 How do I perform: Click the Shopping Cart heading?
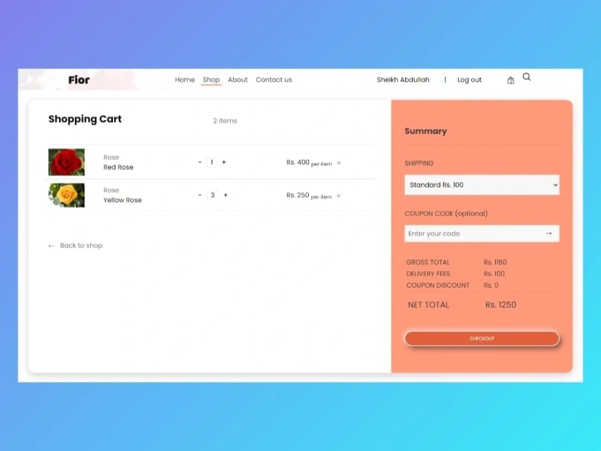(85, 119)
